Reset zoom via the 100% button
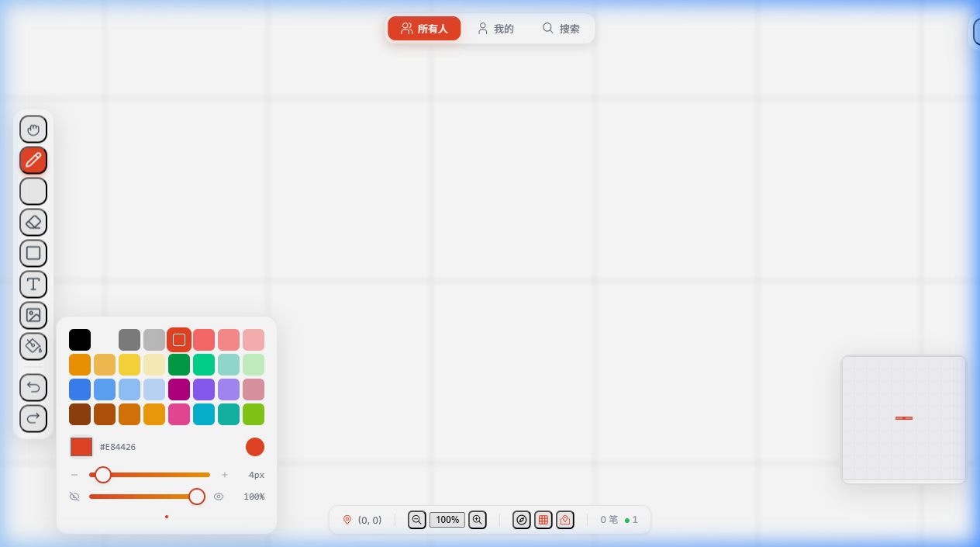The width and height of the screenshot is (980, 547). (447, 520)
